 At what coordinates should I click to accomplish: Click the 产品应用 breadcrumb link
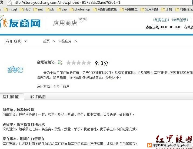click(65, 41)
